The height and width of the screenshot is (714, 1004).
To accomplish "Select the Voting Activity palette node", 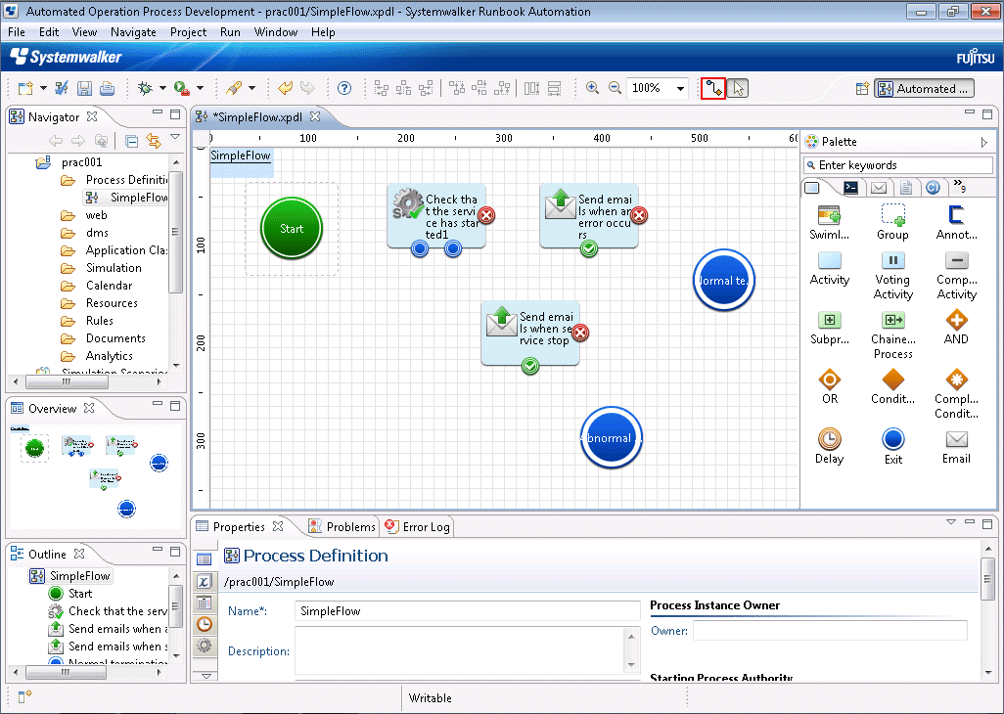I will pos(892,276).
